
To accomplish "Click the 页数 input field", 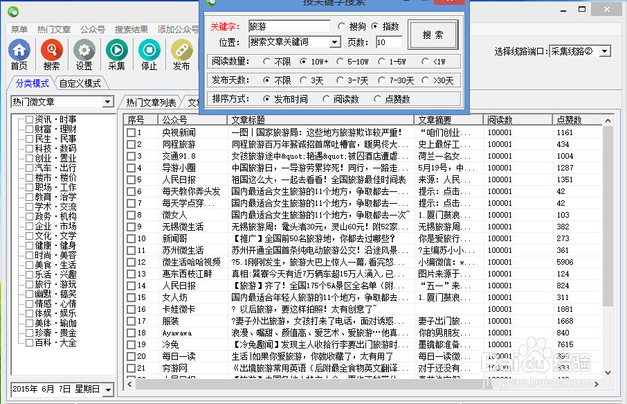I will pos(389,42).
